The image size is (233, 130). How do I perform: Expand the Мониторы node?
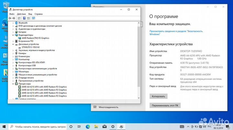pyautogui.click(x=13, y=72)
